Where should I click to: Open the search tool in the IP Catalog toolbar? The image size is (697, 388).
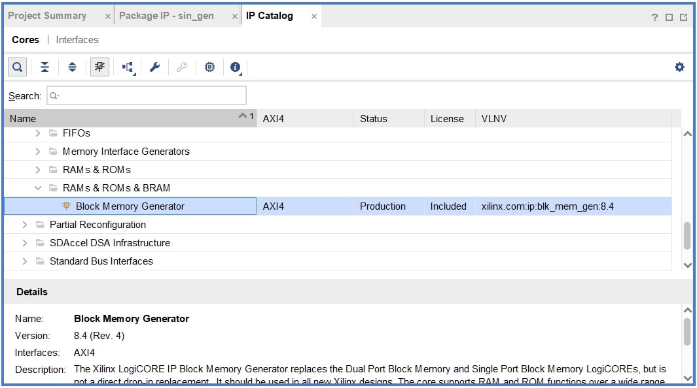point(16,66)
